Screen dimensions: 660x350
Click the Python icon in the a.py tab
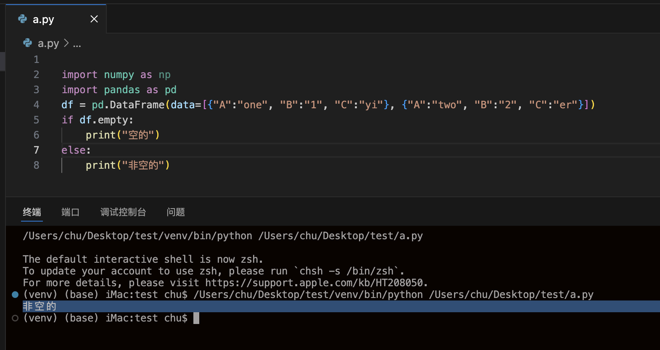click(23, 19)
